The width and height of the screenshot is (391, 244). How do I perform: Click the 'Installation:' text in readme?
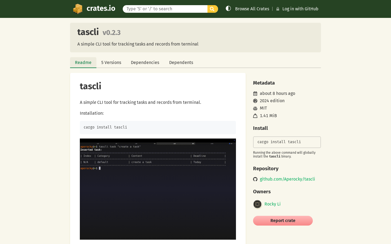[x=92, y=113]
